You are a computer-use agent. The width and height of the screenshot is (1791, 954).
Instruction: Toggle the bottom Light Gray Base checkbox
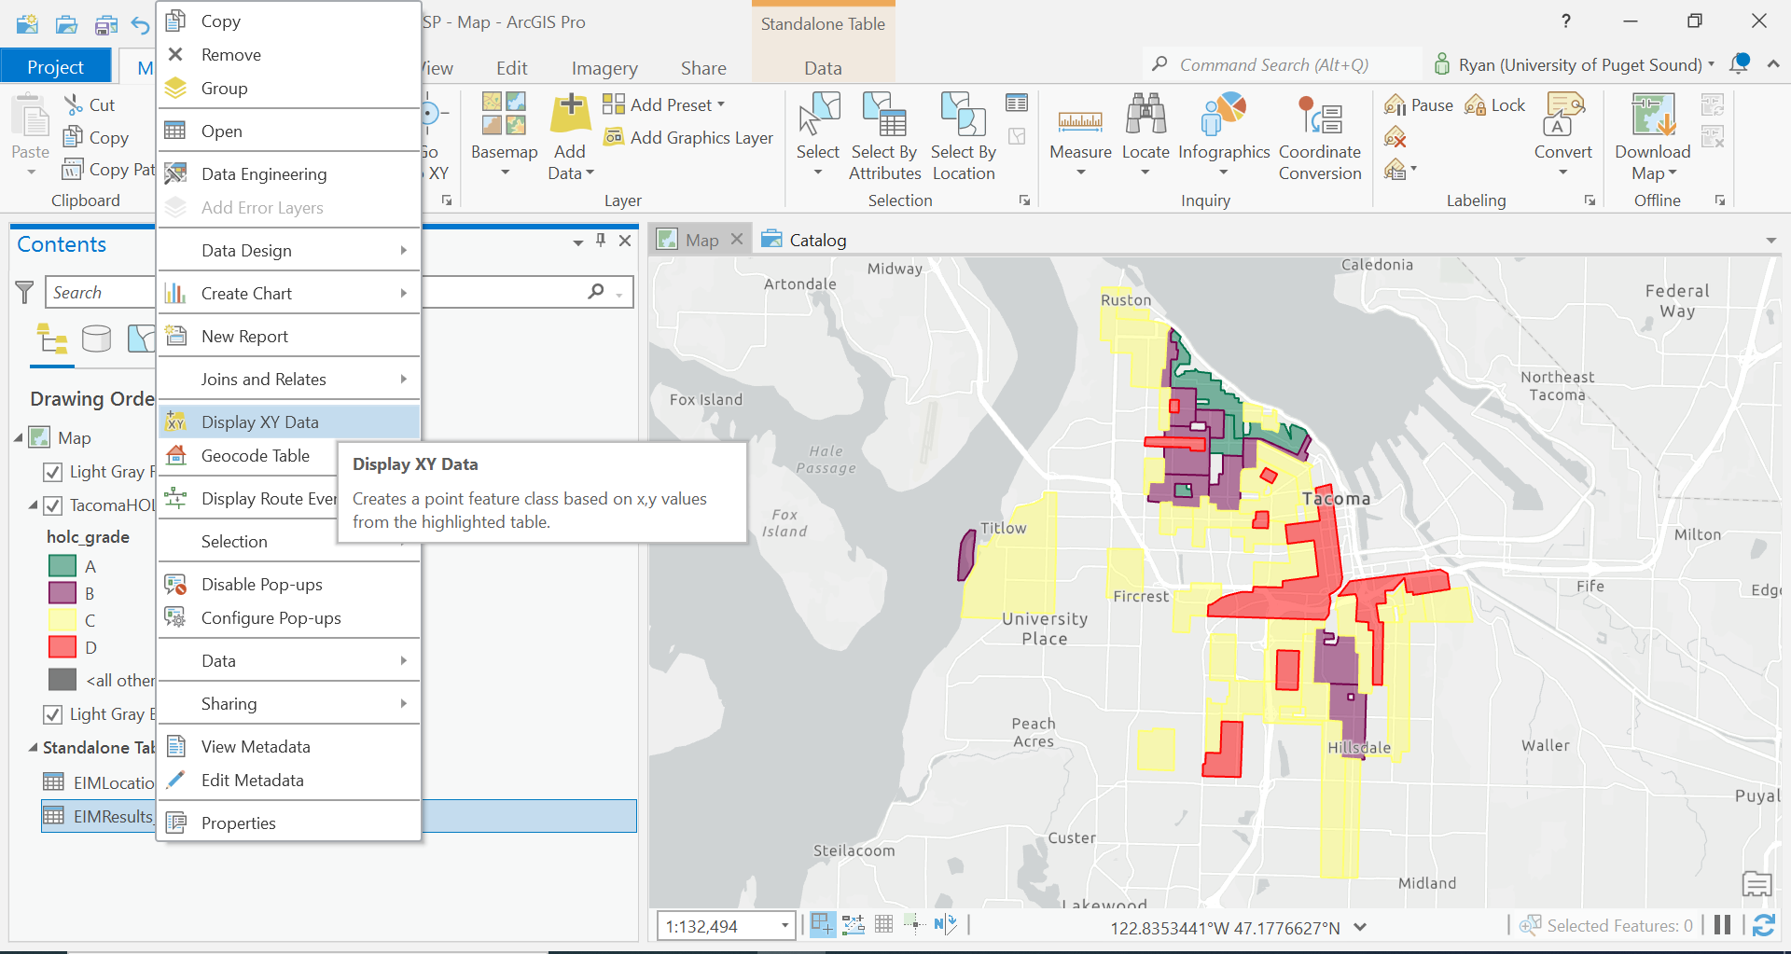pos(53,714)
